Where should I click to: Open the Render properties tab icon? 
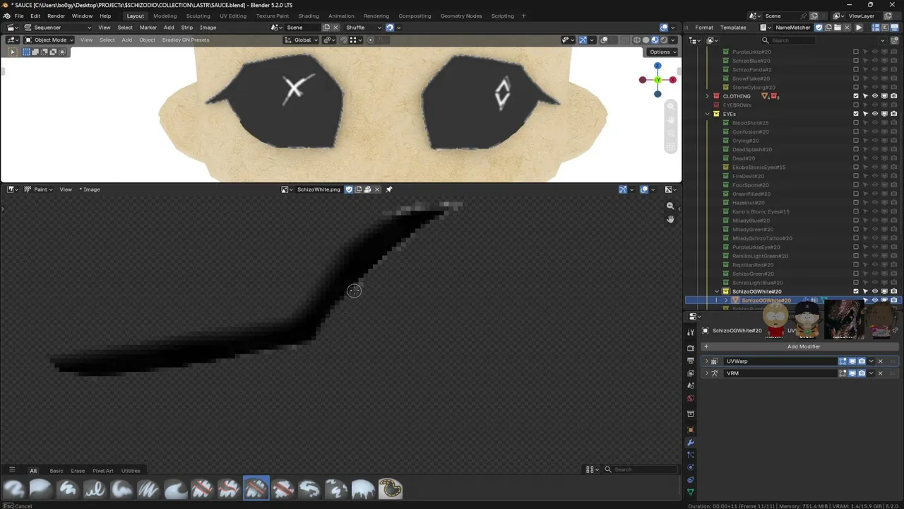(x=691, y=348)
